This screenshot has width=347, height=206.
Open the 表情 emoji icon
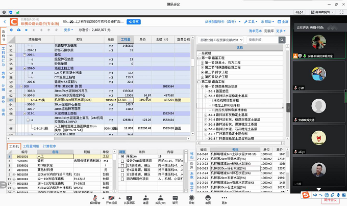pos(208,198)
